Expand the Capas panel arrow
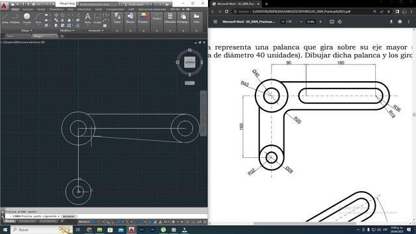 (117, 31)
